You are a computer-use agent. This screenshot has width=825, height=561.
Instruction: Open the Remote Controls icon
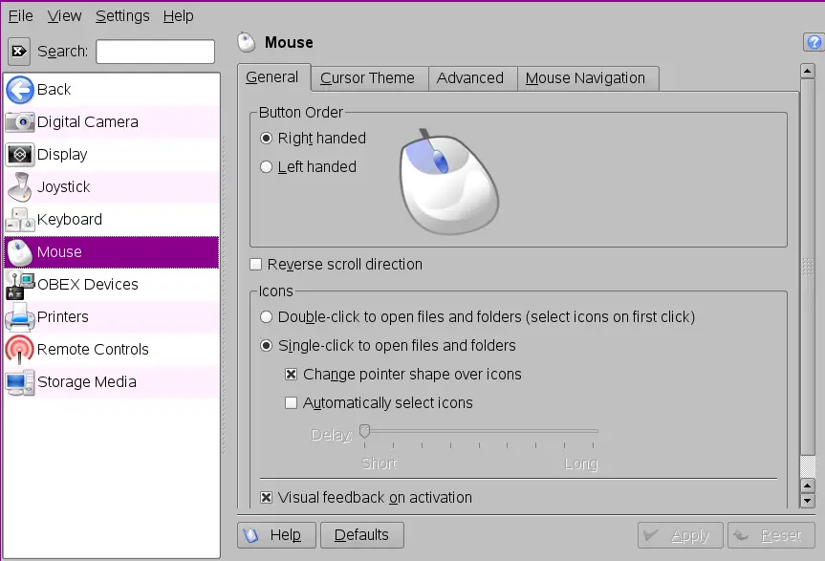click(x=20, y=350)
